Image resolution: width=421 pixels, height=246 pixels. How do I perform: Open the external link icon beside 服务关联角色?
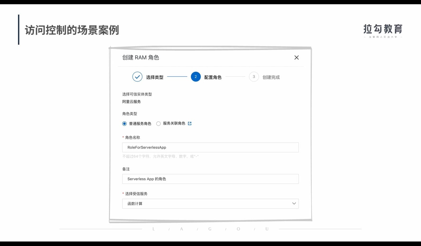(x=190, y=124)
